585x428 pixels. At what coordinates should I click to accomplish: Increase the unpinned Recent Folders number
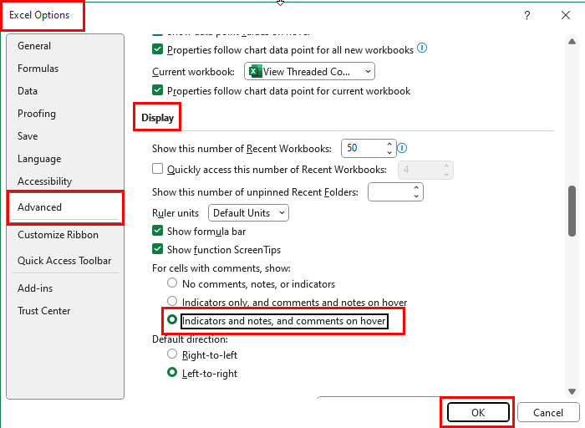[x=416, y=188]
